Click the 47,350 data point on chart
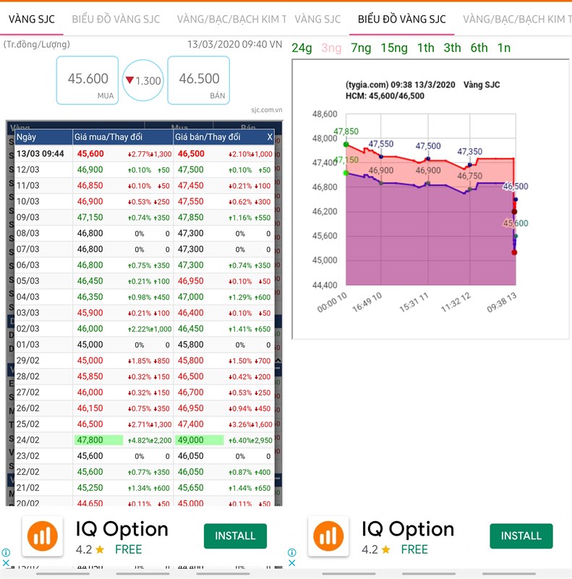This screenshot has width=572, height=579. click(x=470, y=165)
